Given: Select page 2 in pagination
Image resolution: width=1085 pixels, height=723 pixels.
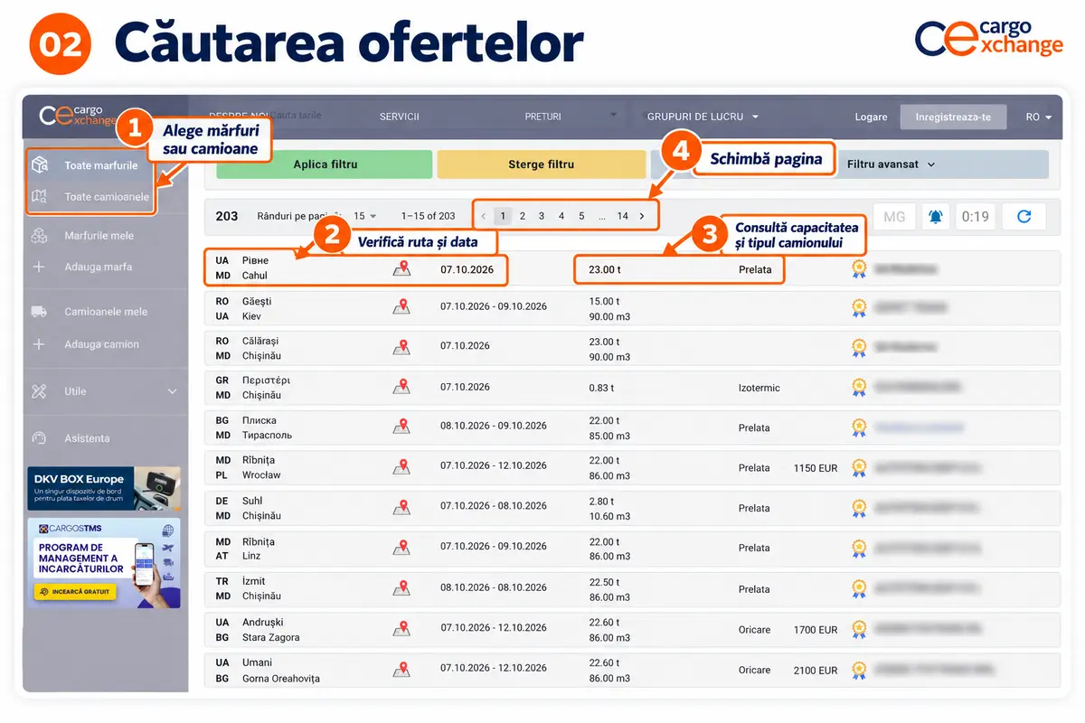Looking at the screenshot, I should pyautogui.click(x=523, y=216).
